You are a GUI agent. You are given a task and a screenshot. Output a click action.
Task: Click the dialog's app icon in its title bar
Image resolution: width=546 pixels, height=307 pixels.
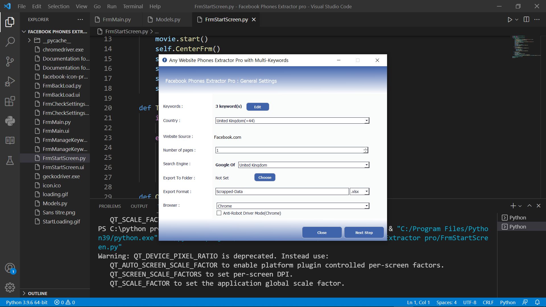click(164, 60)
